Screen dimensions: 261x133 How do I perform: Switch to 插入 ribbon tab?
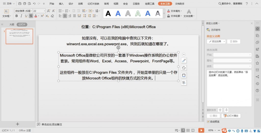tap(61, 4)
